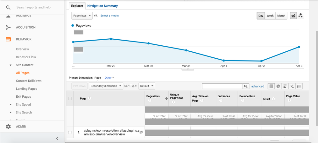This screenshot has height=143, width=318.
Task: Open Overview under Behavior
Action: tap(23, 49)
